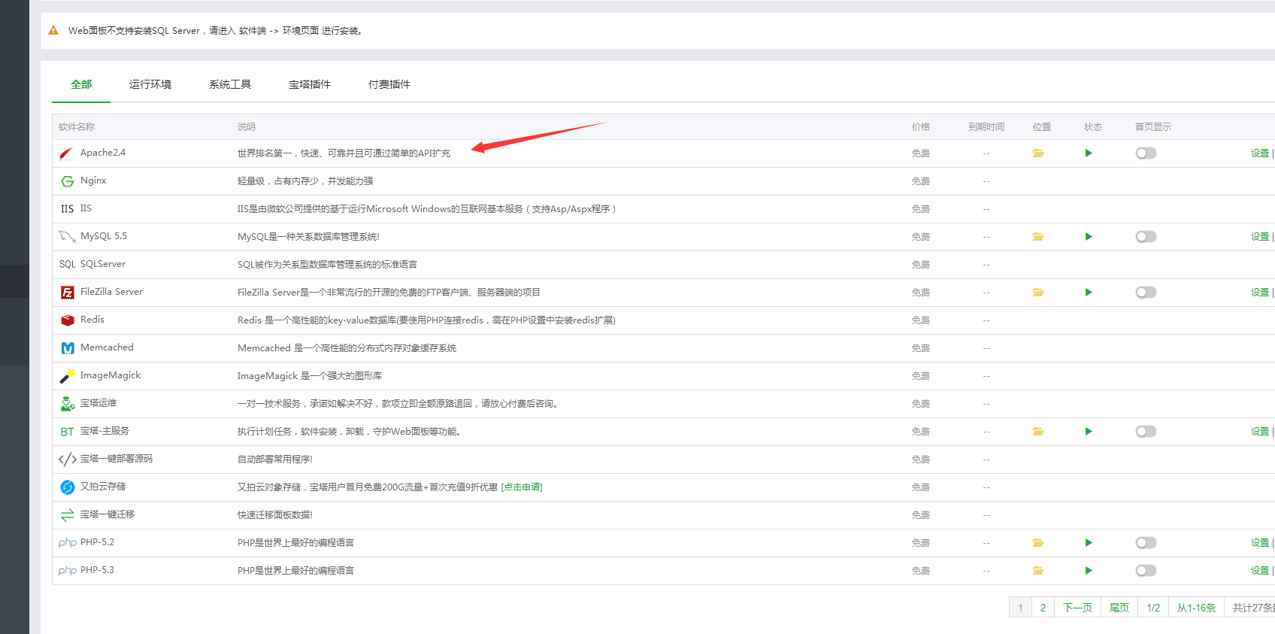
Task: Click the 软件名称 column header
Action: click(77, 127)
